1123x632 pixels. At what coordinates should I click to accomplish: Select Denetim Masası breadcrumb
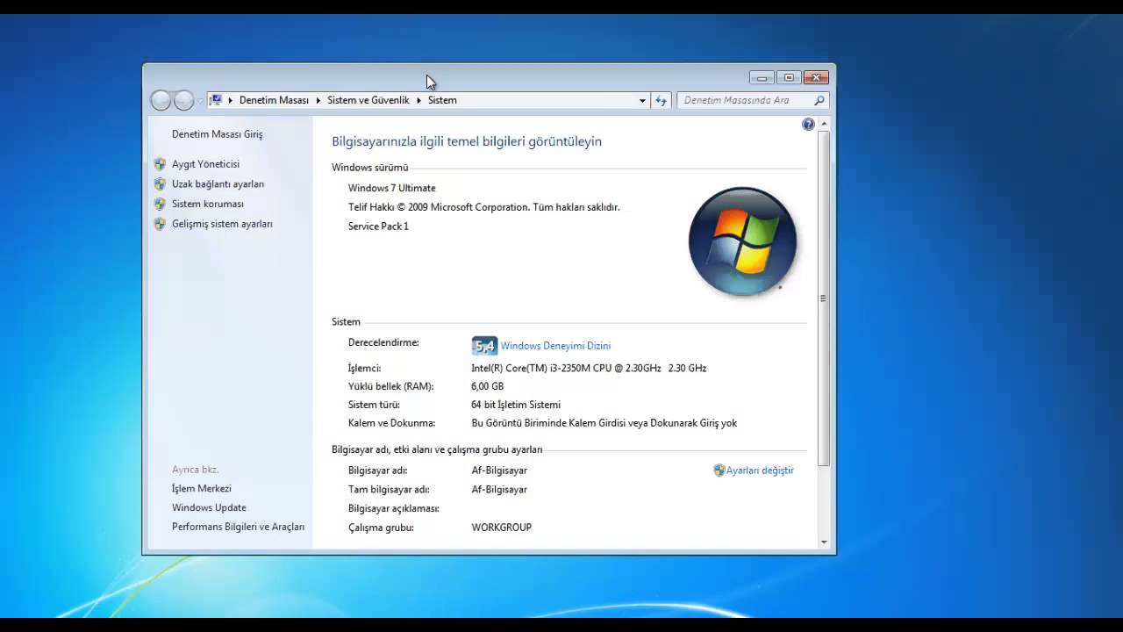(x=274, y=100)
